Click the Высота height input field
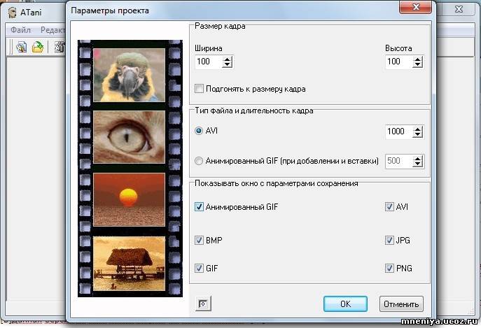 399,62
